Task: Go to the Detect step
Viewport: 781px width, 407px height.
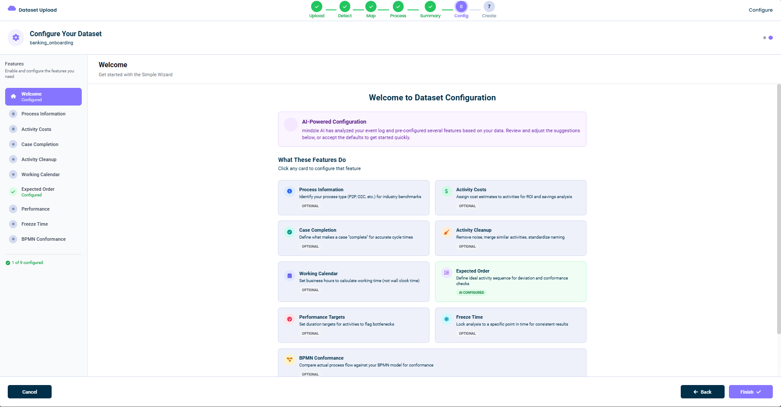Action: (345, 9)
